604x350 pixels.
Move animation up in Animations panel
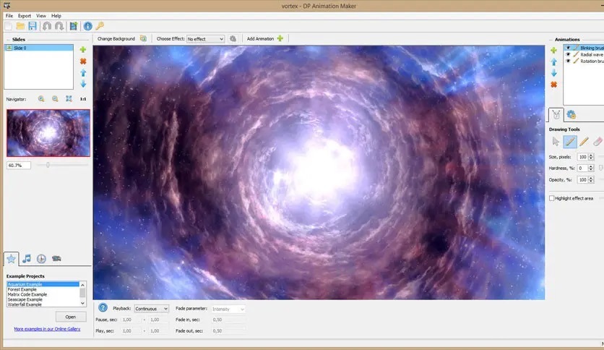(x=553, y=61)
